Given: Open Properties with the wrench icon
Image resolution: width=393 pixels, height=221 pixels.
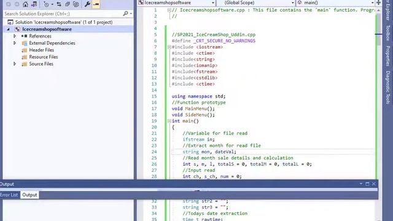Looking at the screenshot, I should tap(87, 4).
